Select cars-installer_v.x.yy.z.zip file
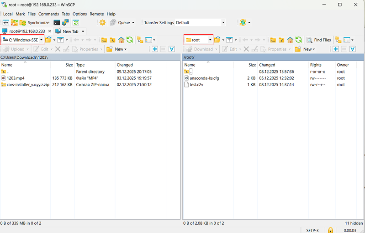 pos(28,84)
